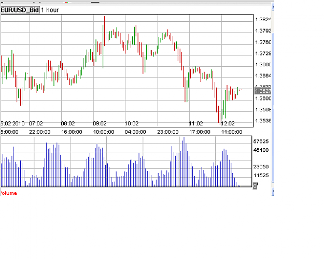Click the scroll-down arrow of the right scrollbar
The width and height of the screenshot is (324, 259).
[x=273, y=191]
